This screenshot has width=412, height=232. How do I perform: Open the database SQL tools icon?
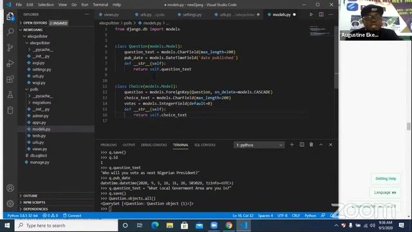click(x=10, y=110)
